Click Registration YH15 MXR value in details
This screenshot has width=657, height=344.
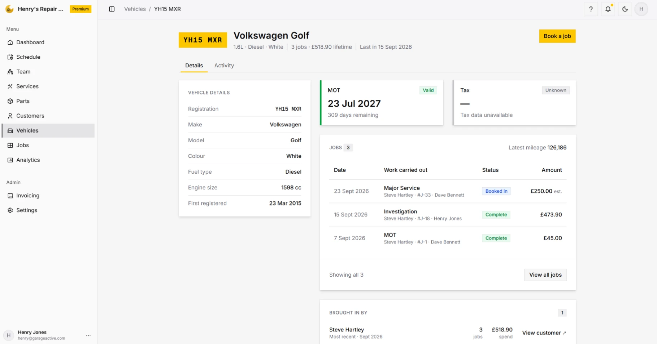pos(288,109)
